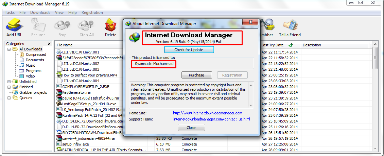The width and height of the screenshot is (384, 156).
Task: Close the Categories panel
Action: tap(49, 44)
